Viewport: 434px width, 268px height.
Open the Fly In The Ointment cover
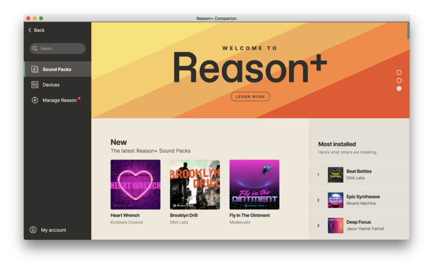(254, 184)
